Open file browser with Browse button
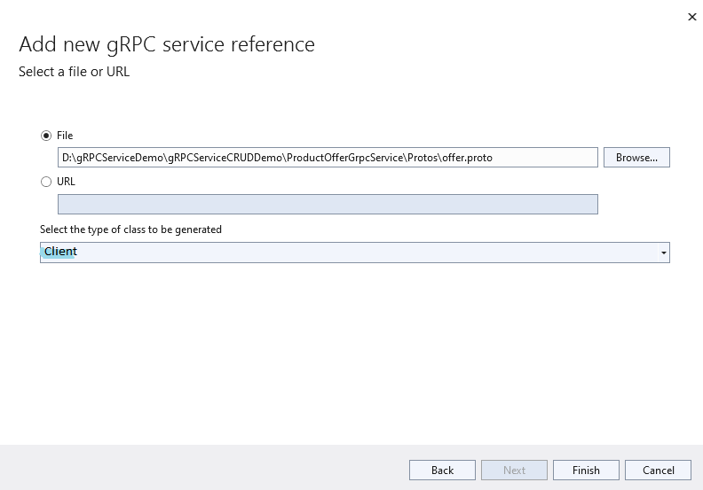This screenshot has width=703, height=490. (x=636, y=158)
